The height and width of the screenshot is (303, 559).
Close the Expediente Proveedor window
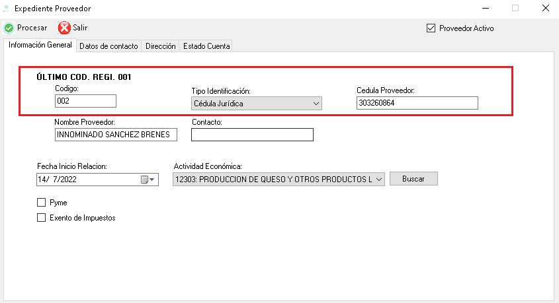point(546,8)
